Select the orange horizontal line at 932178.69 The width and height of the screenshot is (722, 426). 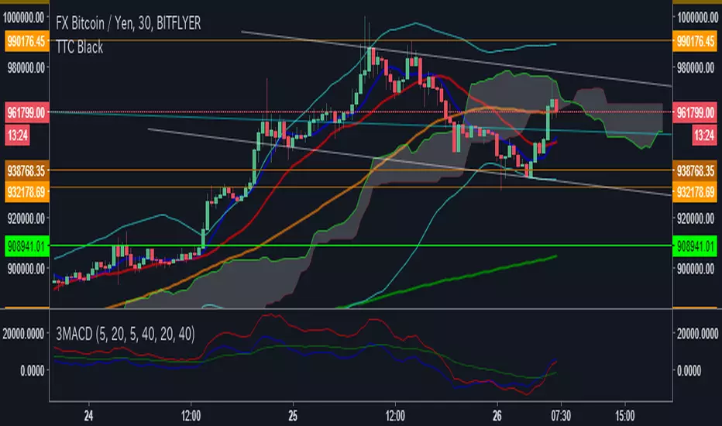coord(360,187)
